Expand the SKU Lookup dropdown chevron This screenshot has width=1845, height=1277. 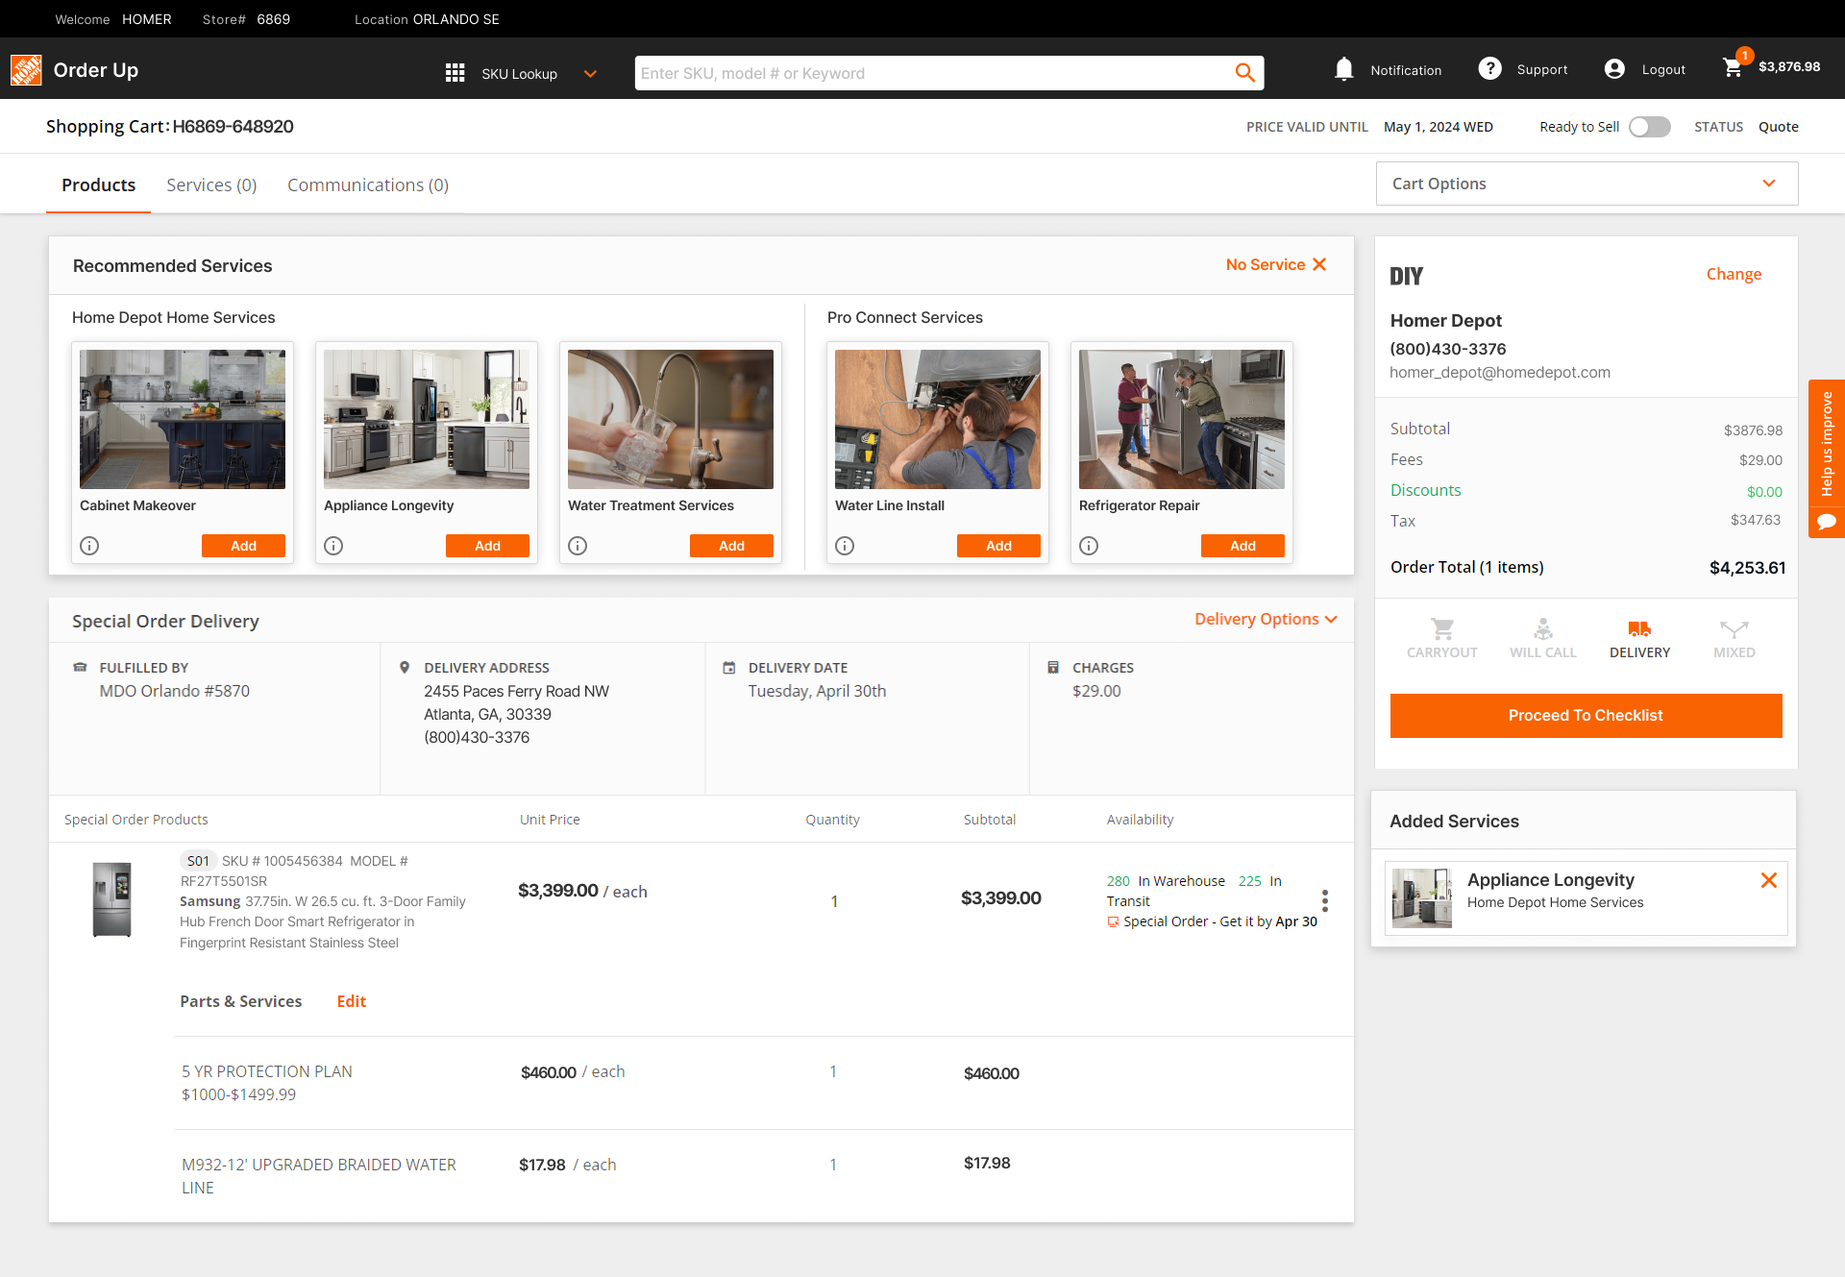pos(591,74)
